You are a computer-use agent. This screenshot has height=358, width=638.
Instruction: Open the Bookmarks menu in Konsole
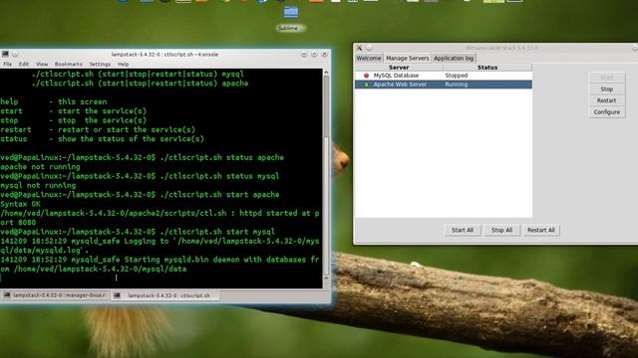pyautogui.click(x=69, y=64)
